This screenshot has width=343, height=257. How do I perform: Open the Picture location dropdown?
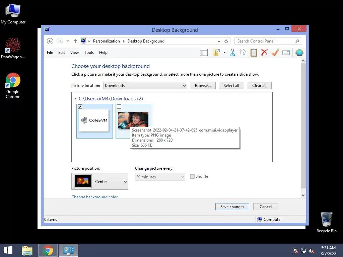145,85
